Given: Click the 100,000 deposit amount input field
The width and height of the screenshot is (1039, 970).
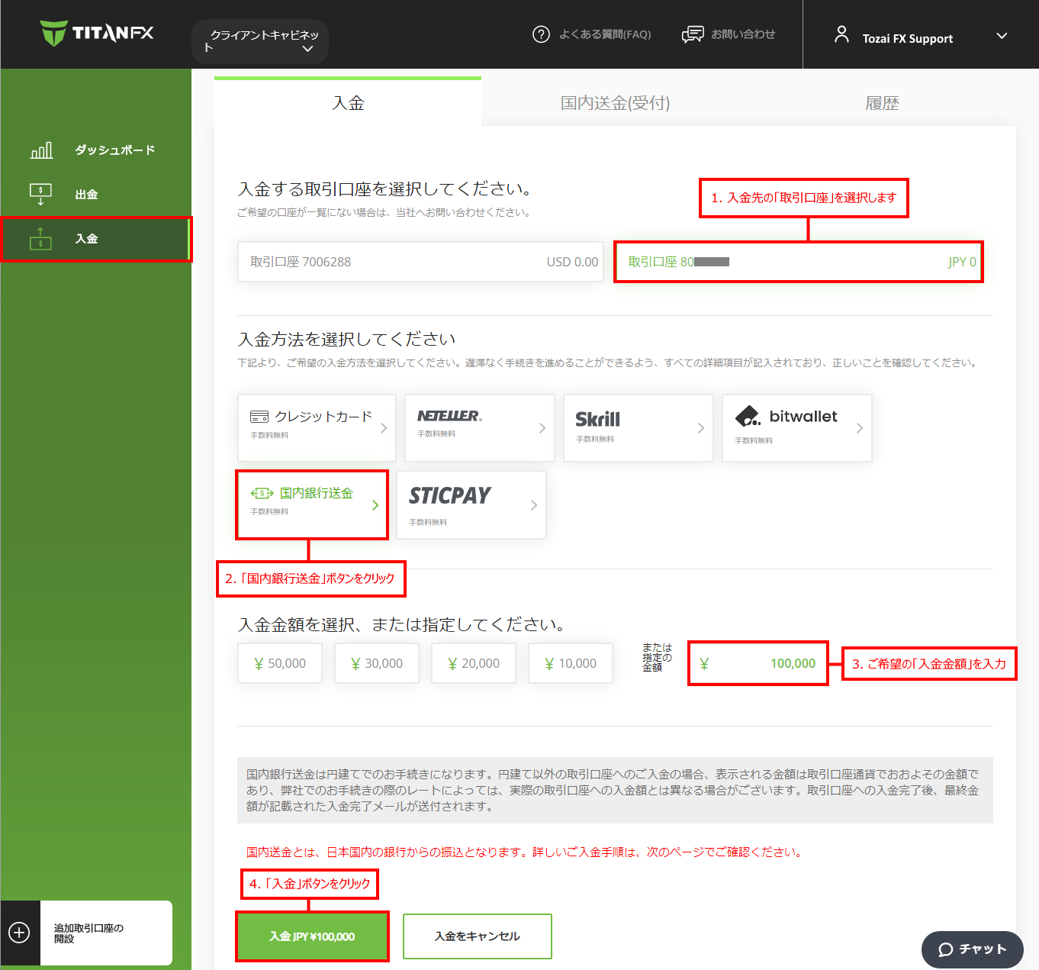Looking at the screenshot, I should pos(758,663).
